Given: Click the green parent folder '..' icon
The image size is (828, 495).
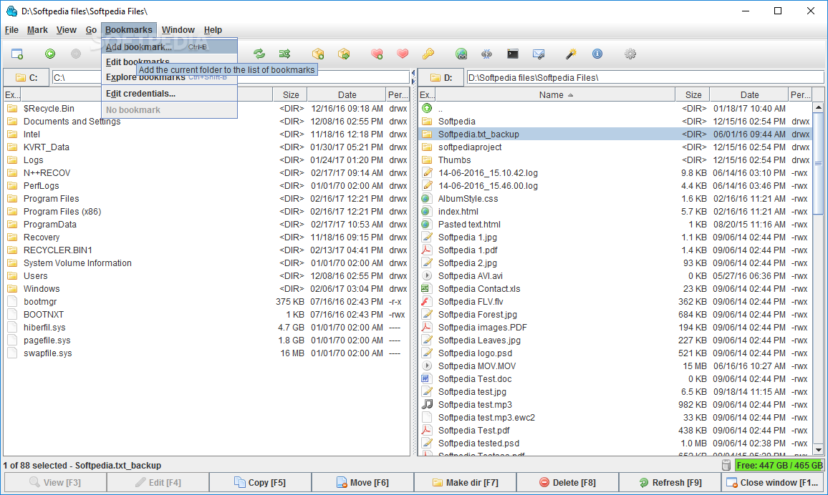Looking at the screenshot, I should click(427, 108).
